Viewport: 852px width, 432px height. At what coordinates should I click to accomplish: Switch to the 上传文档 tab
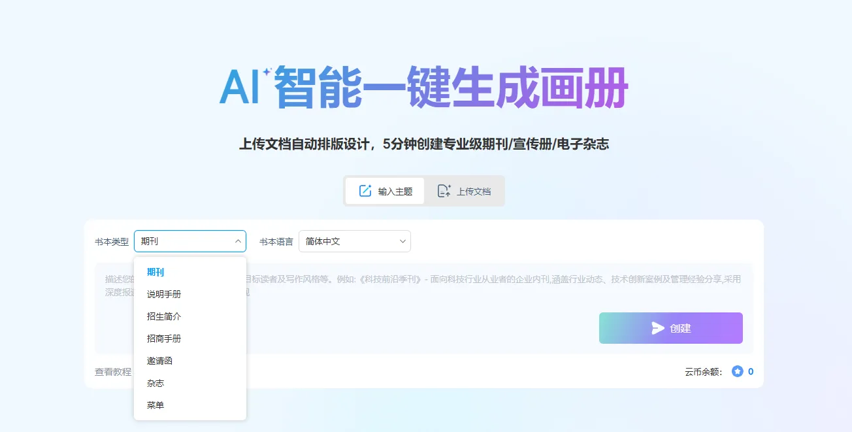coord(464,191)
